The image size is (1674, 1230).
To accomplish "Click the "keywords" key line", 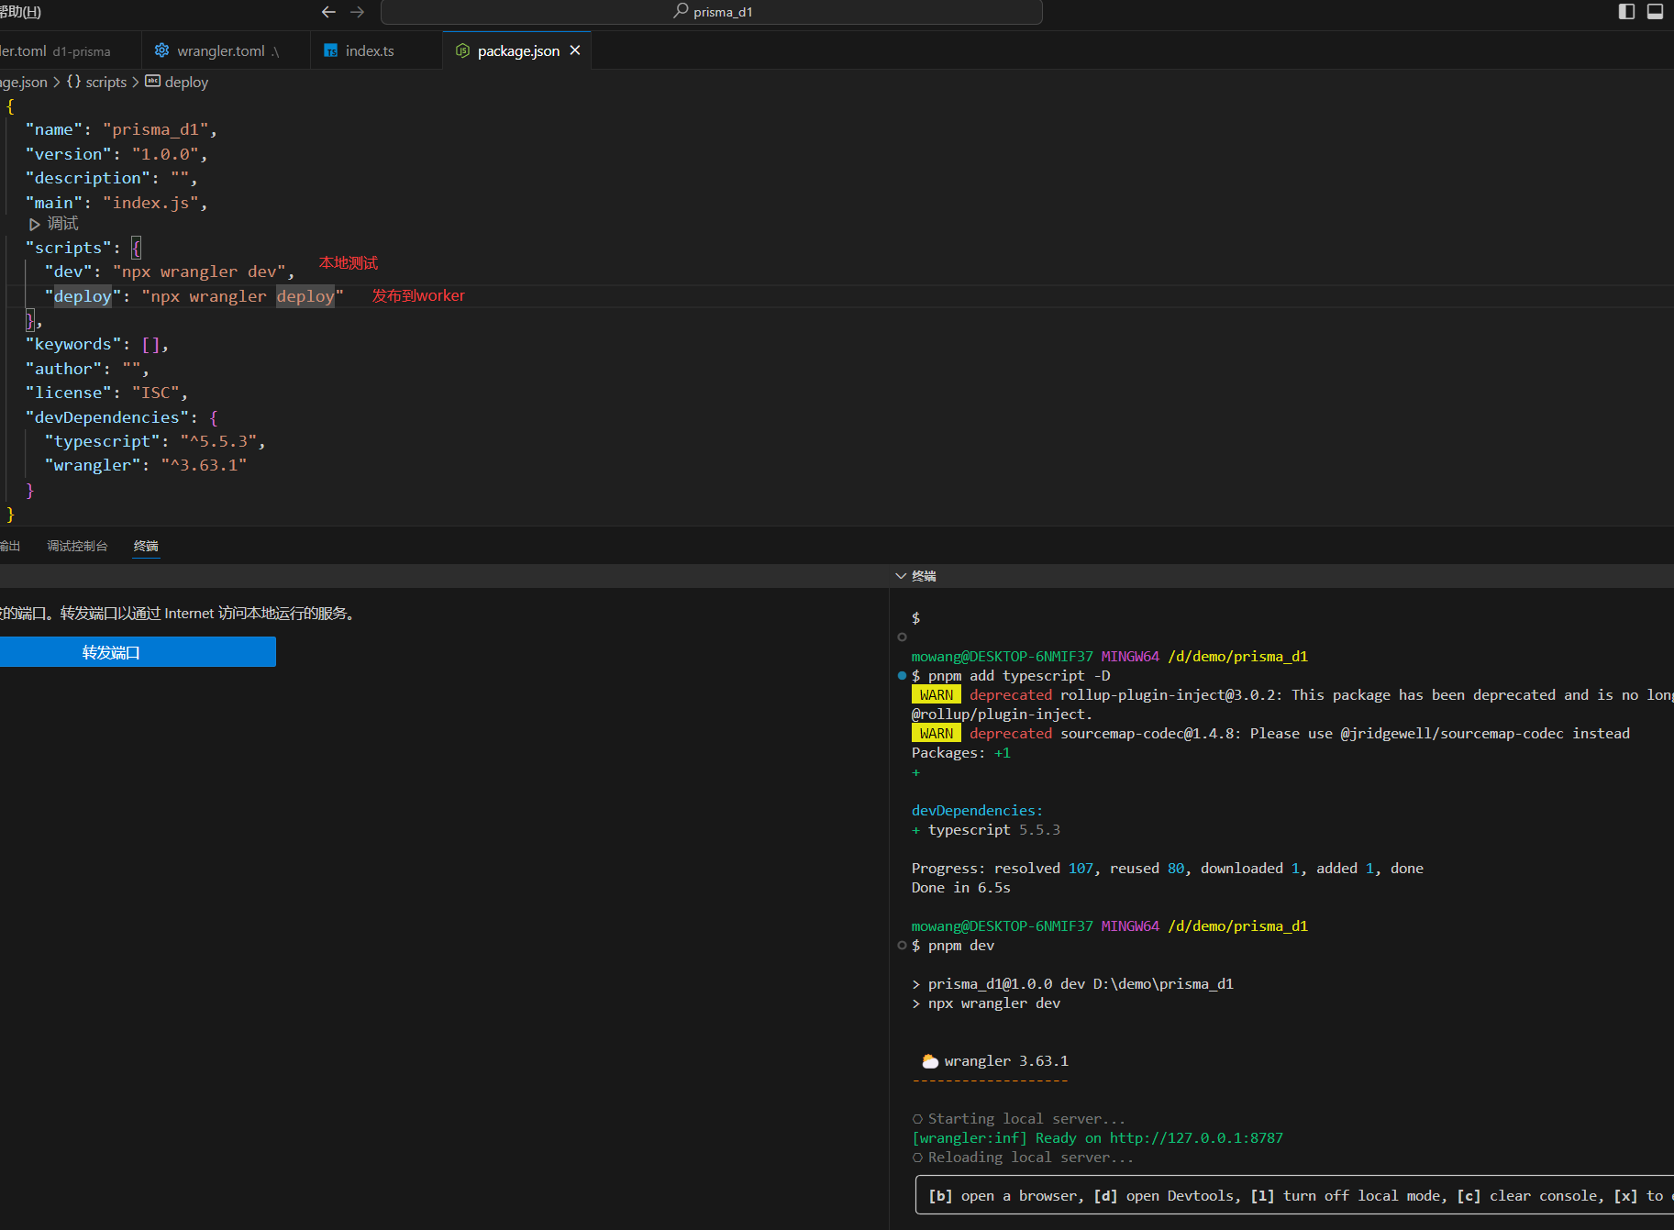I will click(x=72, y=344).
